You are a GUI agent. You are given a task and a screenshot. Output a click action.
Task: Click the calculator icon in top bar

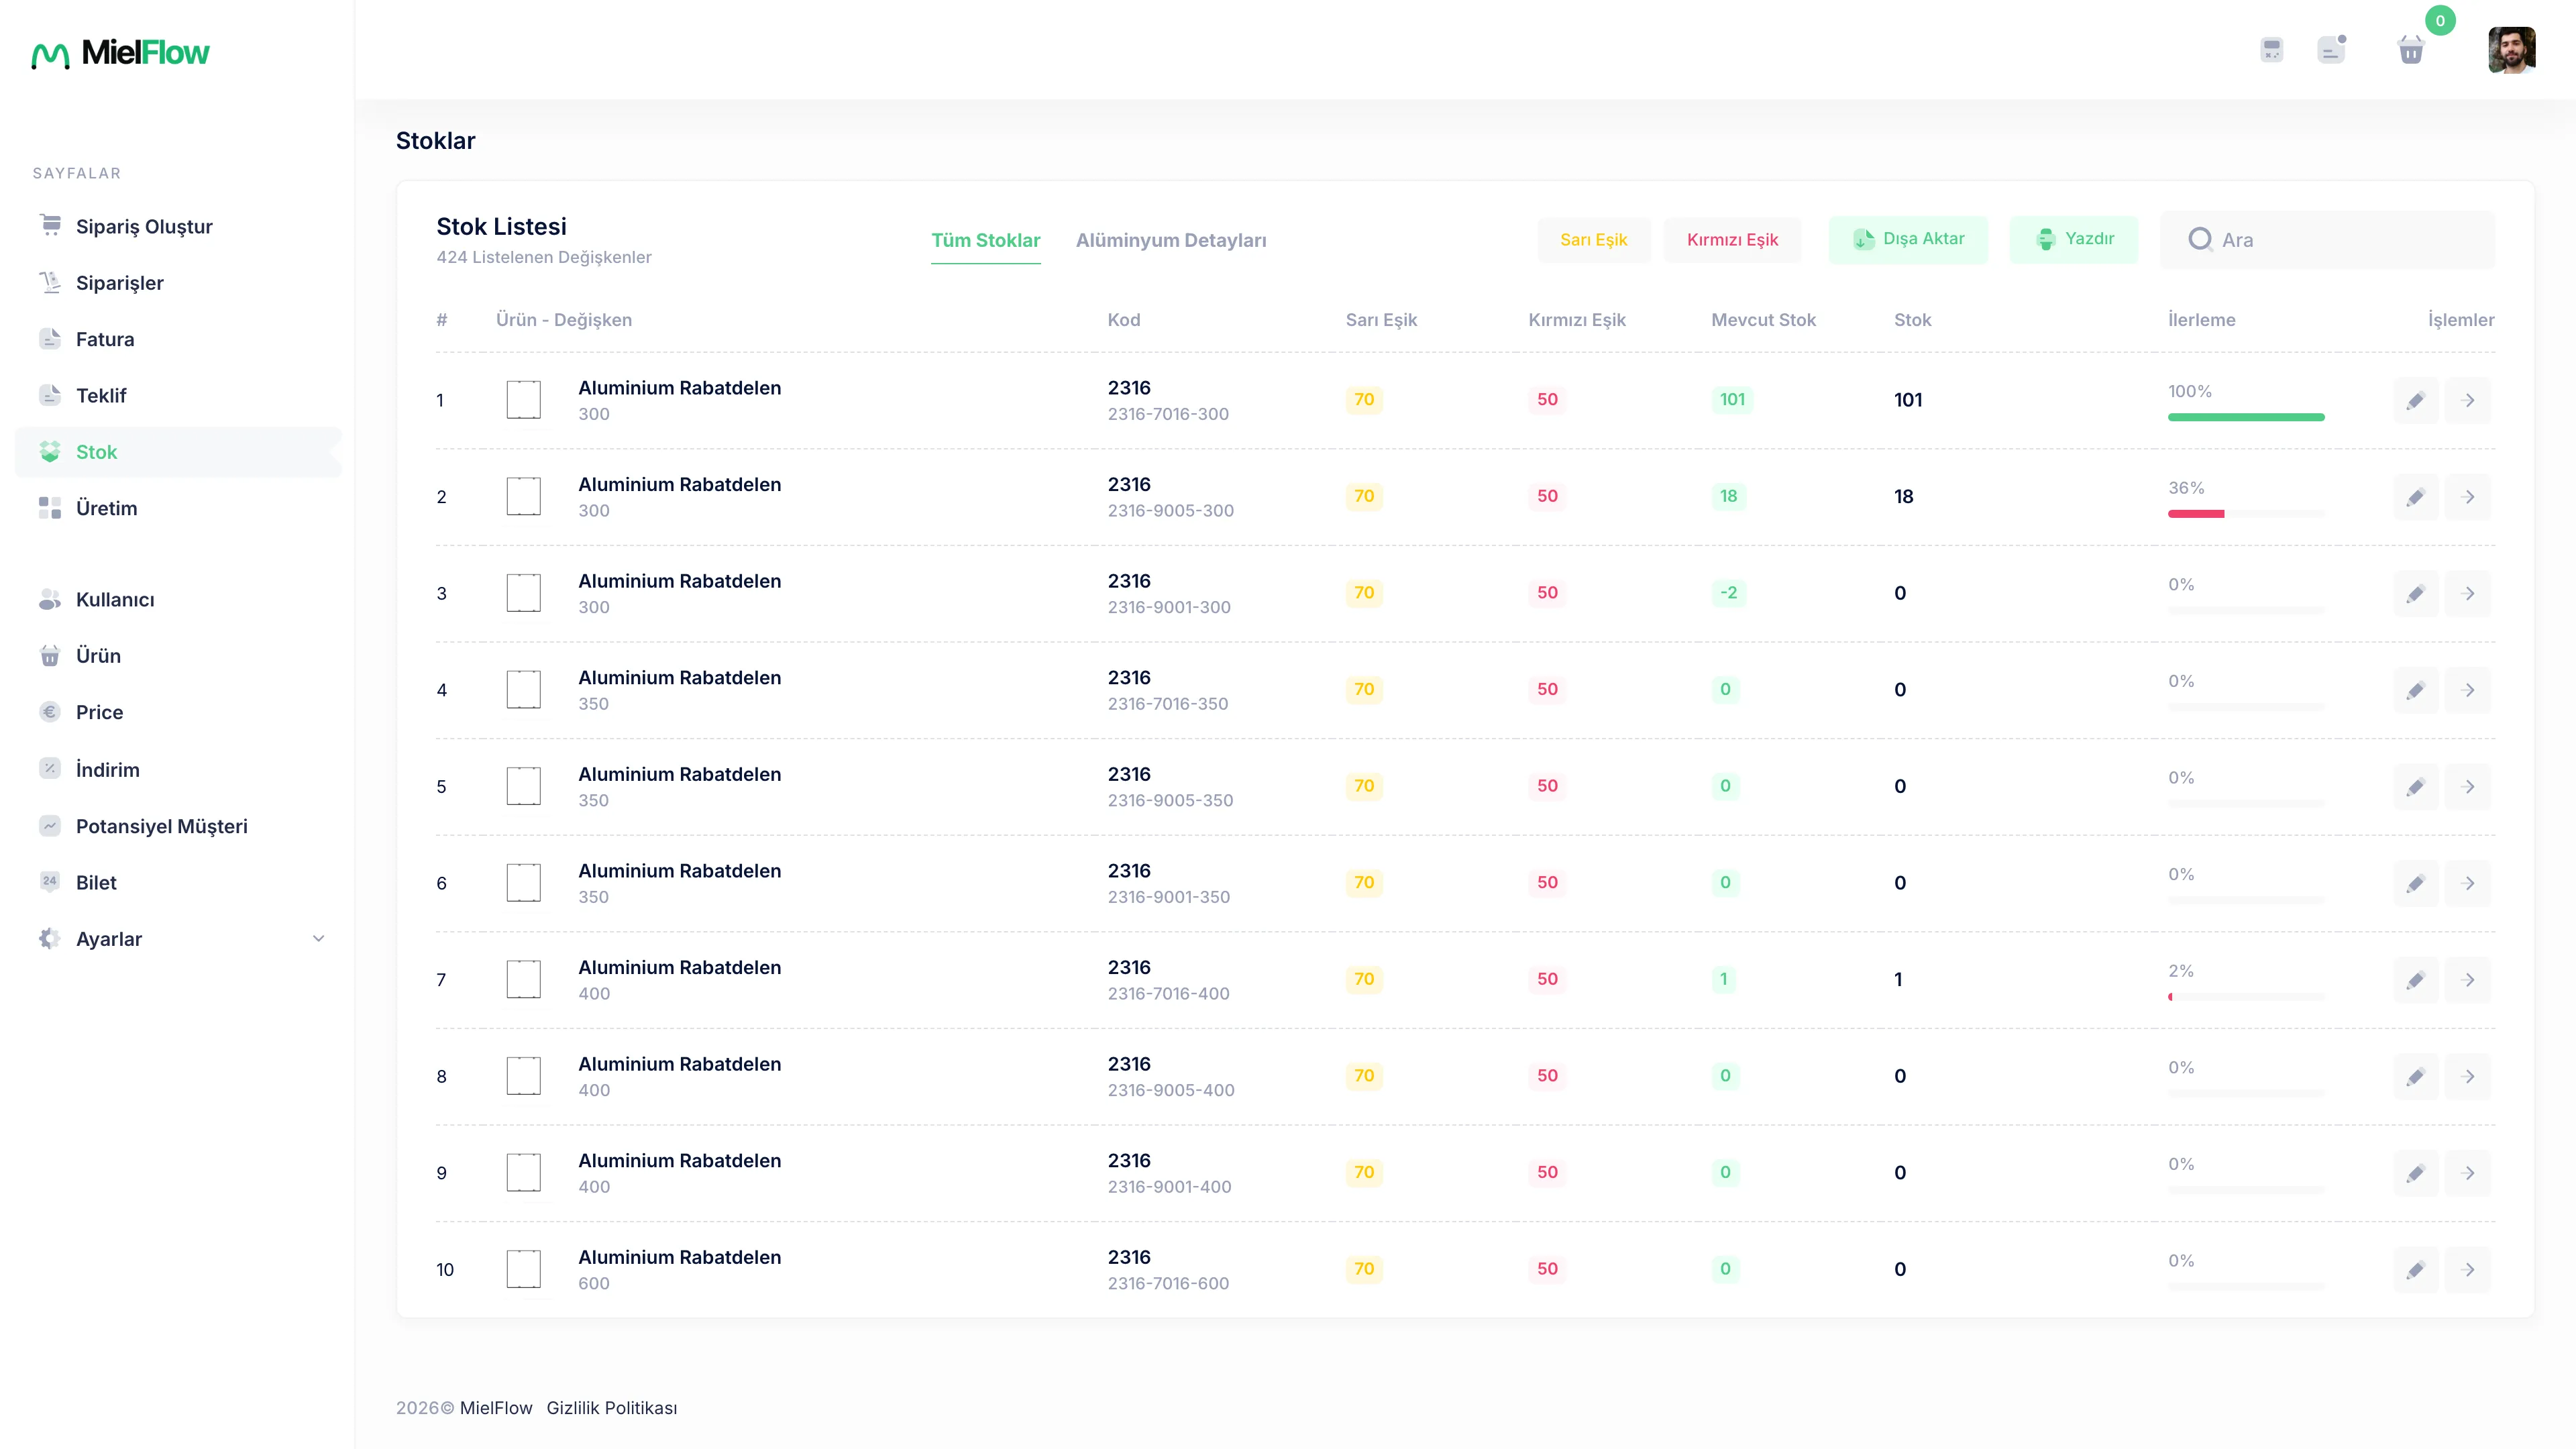click(2271, 49)
